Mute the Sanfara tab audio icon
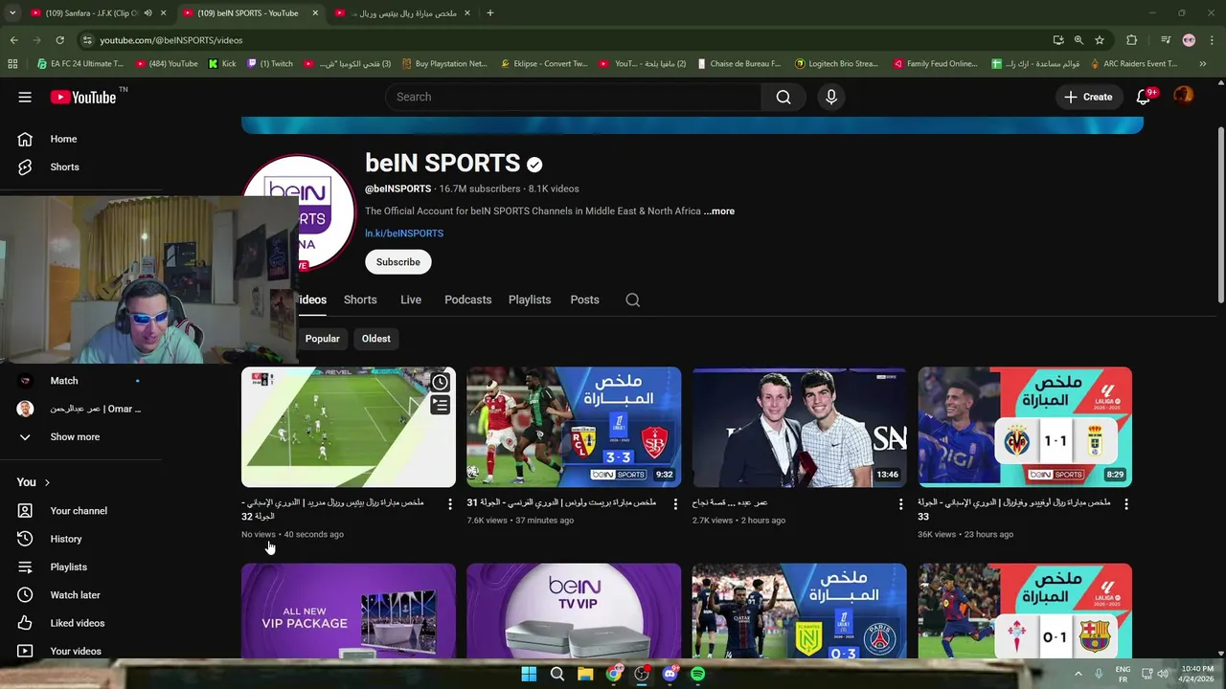This screenshot has width=1226, height=689. tap(148, 13)
